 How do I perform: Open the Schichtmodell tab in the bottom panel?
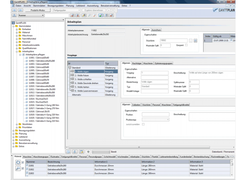click(x=110, y=157)
